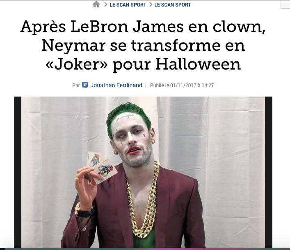Click chevron between the two LE SCAN SPORT links
This screenshot has width=290, height=250.
coord(151,5)
